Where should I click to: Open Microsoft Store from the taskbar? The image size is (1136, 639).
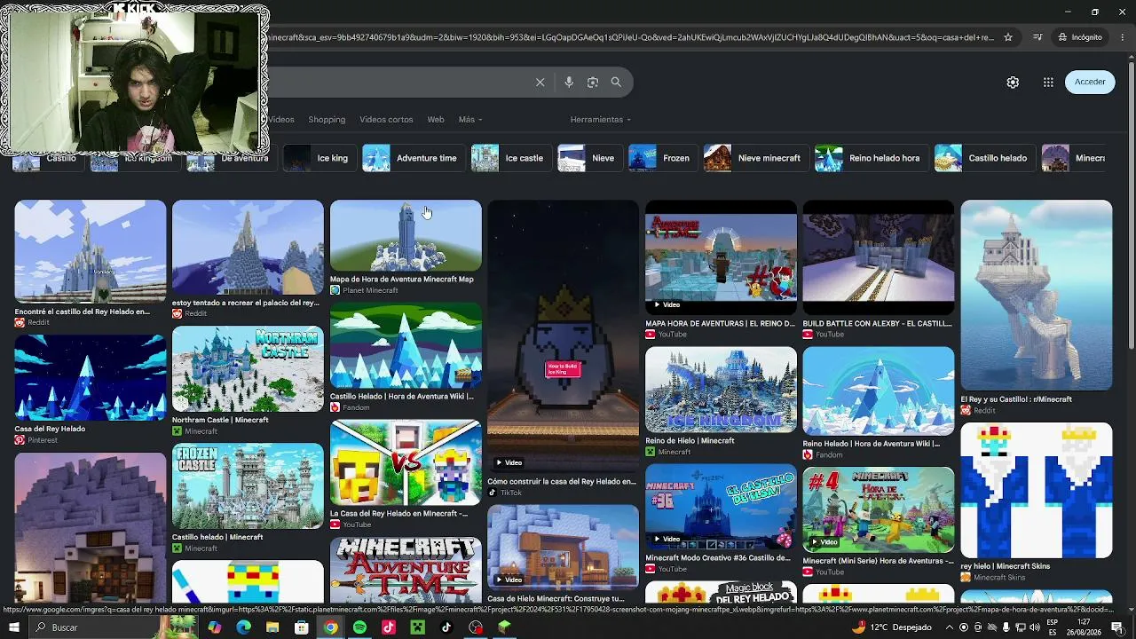302,627
